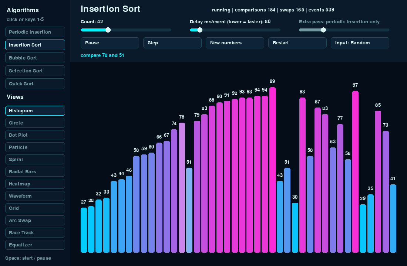Change the Input: Random mode
Screen dimensions: 407x266
pyautogui.click(x=360, y=43)
